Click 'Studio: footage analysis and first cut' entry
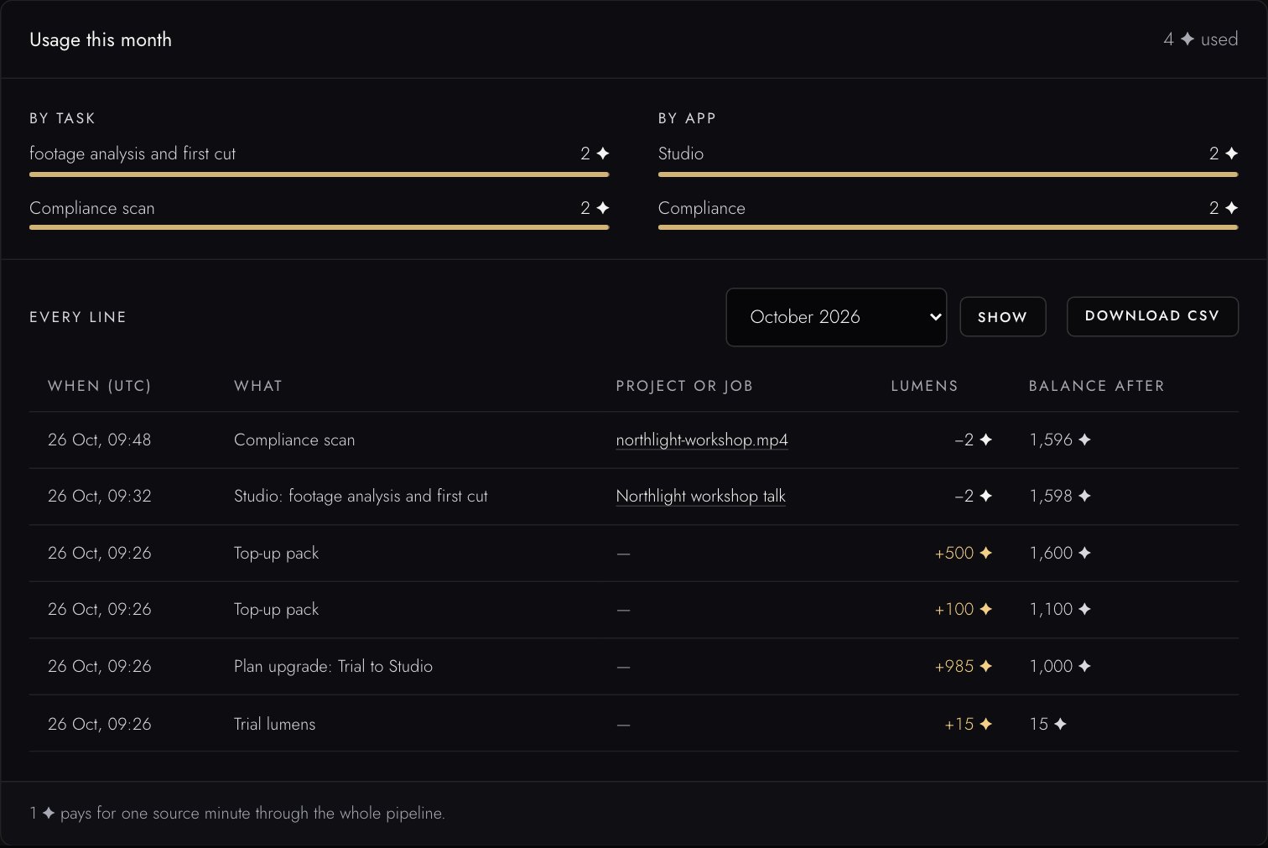Viewport: 1268px width, 848px height. (x=361, y=496)
